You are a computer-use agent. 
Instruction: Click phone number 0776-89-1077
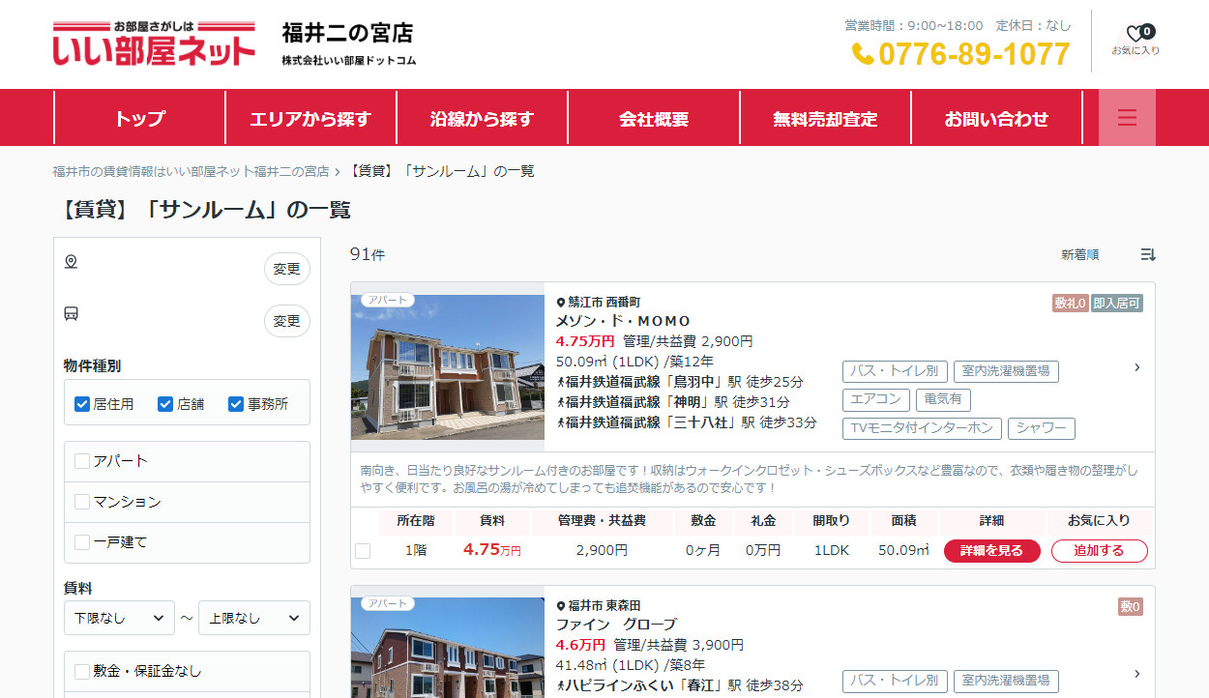tap(974, 55)
